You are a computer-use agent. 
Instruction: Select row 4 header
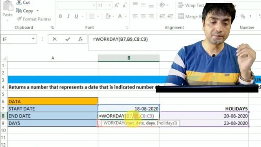click(x=3, y=87)
